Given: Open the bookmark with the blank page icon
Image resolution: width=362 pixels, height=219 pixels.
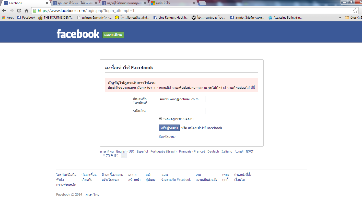Looking at the screenshot, I should click(x=95, y=18).
